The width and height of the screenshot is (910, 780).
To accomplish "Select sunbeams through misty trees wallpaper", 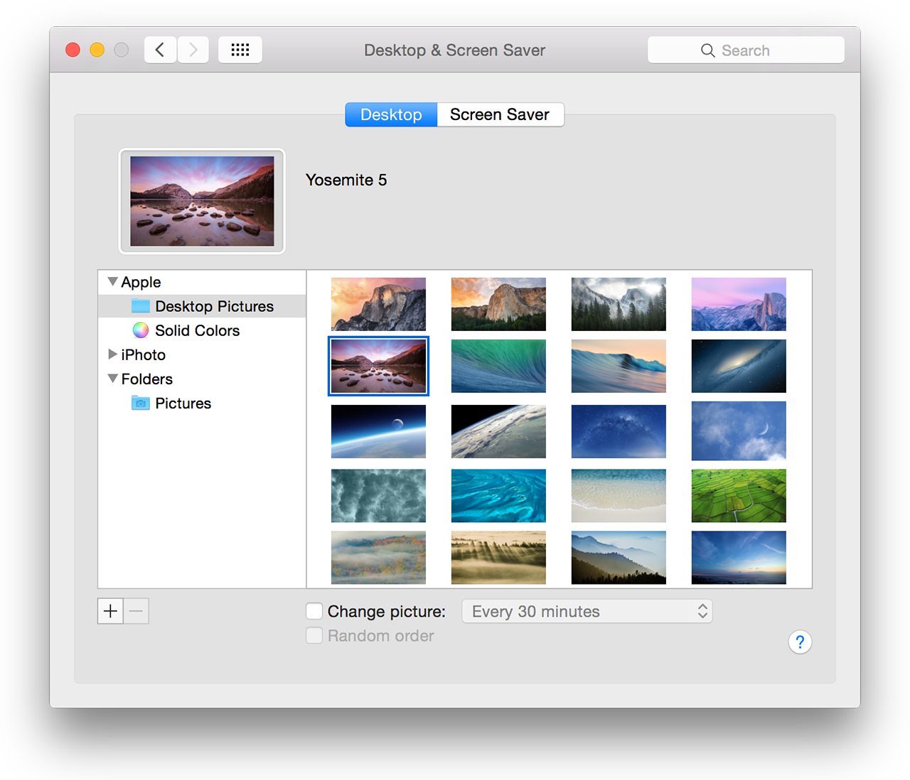I will pos(498,558).
